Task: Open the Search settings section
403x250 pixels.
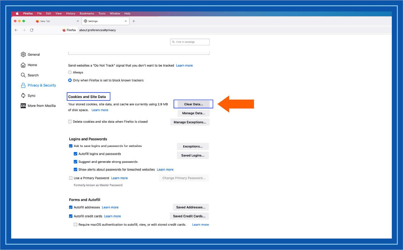Action: pyautogui.click(x=33, y=75)
